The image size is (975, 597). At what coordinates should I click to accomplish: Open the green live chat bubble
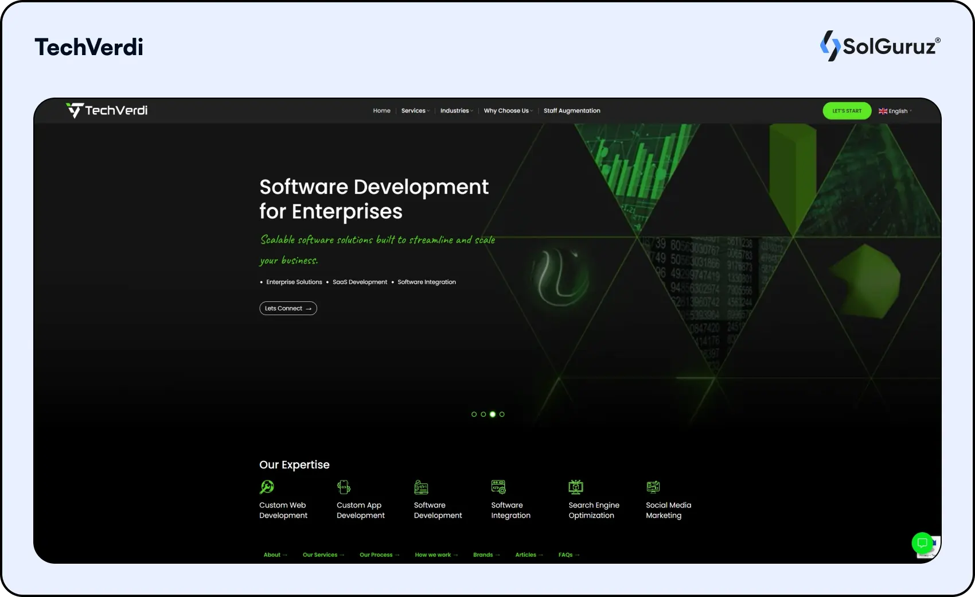[x=922, y=542]
